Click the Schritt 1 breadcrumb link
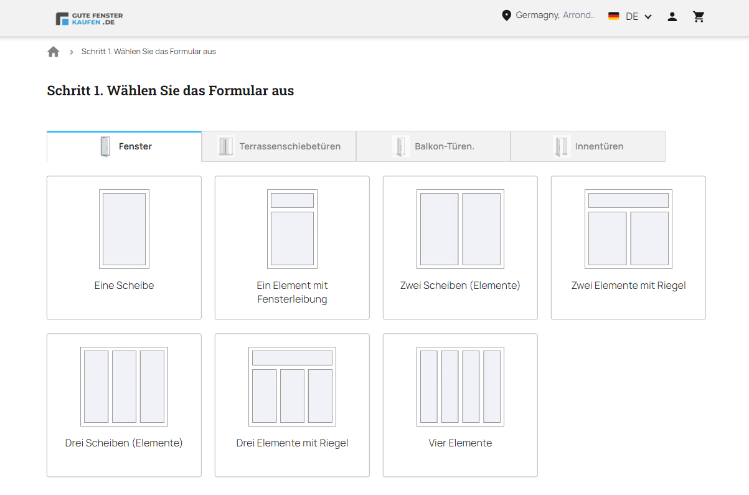Screen dimensions: 749x495 coord(149,52)
